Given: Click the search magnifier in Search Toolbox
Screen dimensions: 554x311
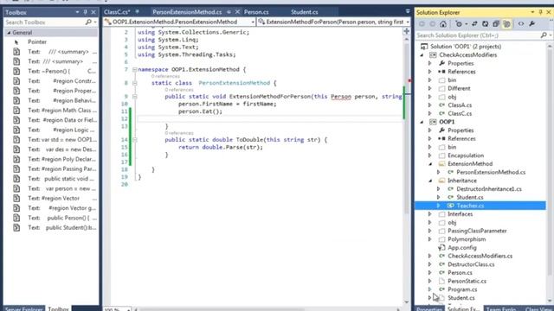Looking at the screenshot, I should pos(88,22).
